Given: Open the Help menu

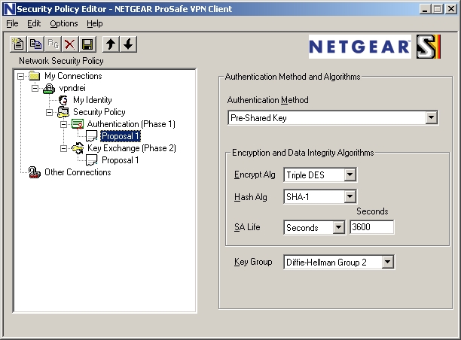Looking at the screenshot, I should [95, 23].
